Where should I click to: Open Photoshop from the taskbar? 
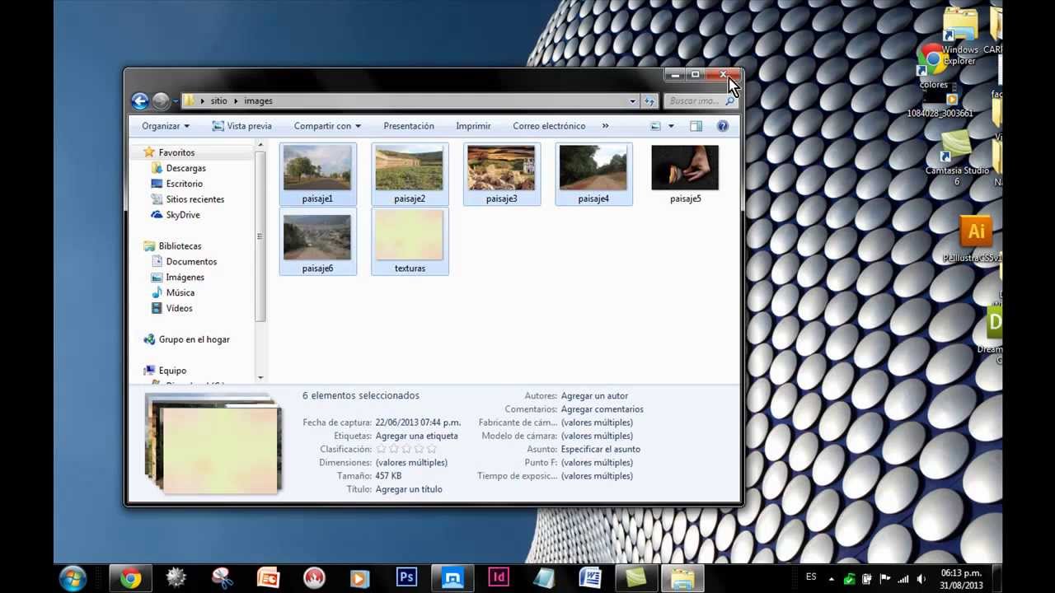406,578
